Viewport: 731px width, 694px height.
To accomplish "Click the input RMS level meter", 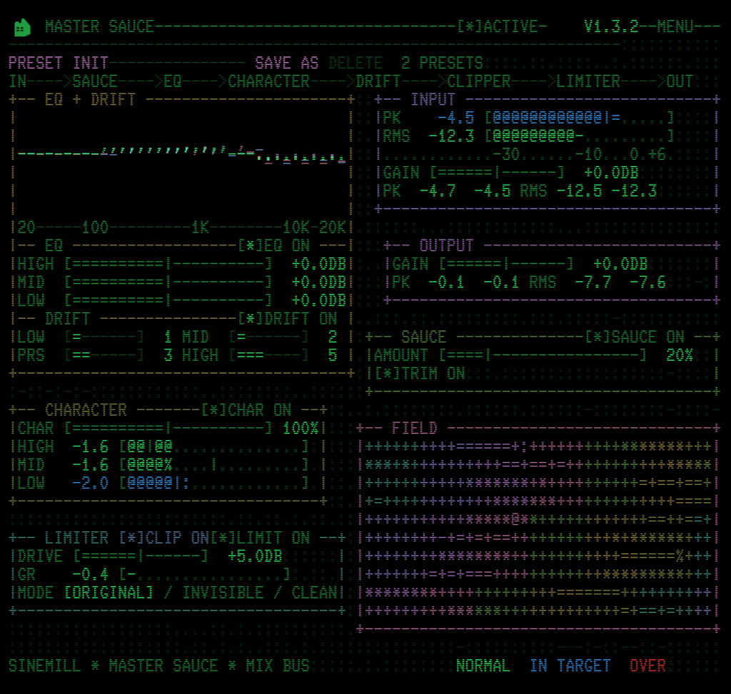I will [x=580, y=136].
